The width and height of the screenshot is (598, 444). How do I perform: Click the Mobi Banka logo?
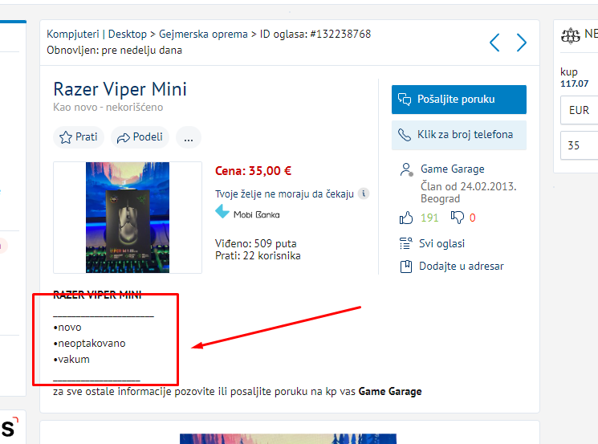click(x=247, y=212)
